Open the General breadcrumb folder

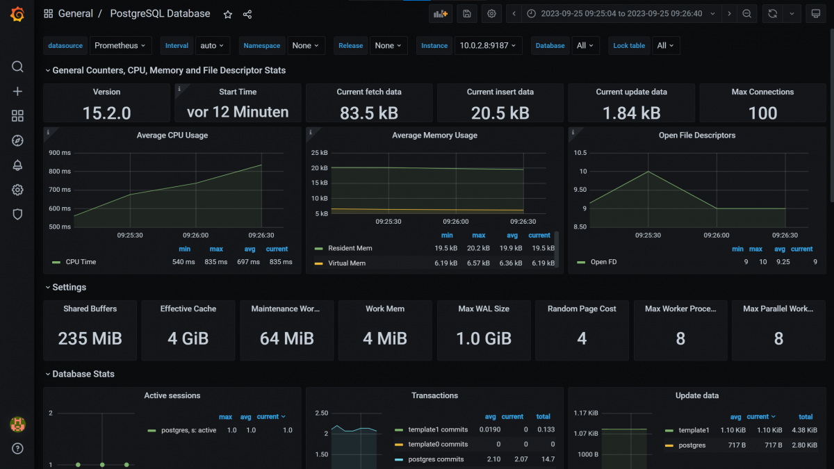pyautogui.click(x=76, y=13)
